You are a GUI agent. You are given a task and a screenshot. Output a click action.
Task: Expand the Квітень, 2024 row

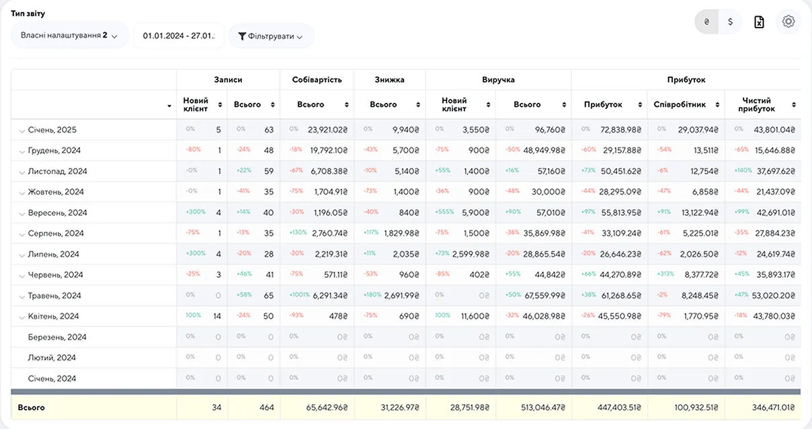[22, 317]
